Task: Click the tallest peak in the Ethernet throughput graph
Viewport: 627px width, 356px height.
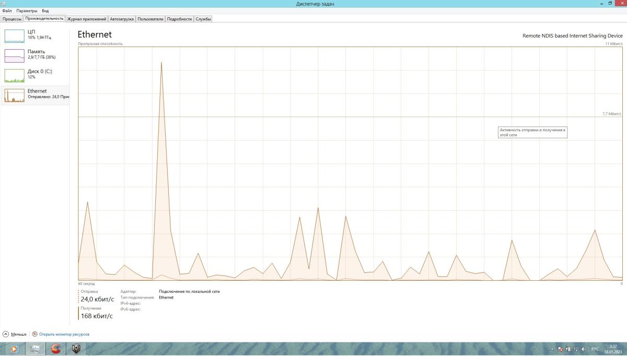Action: [161, 63]
